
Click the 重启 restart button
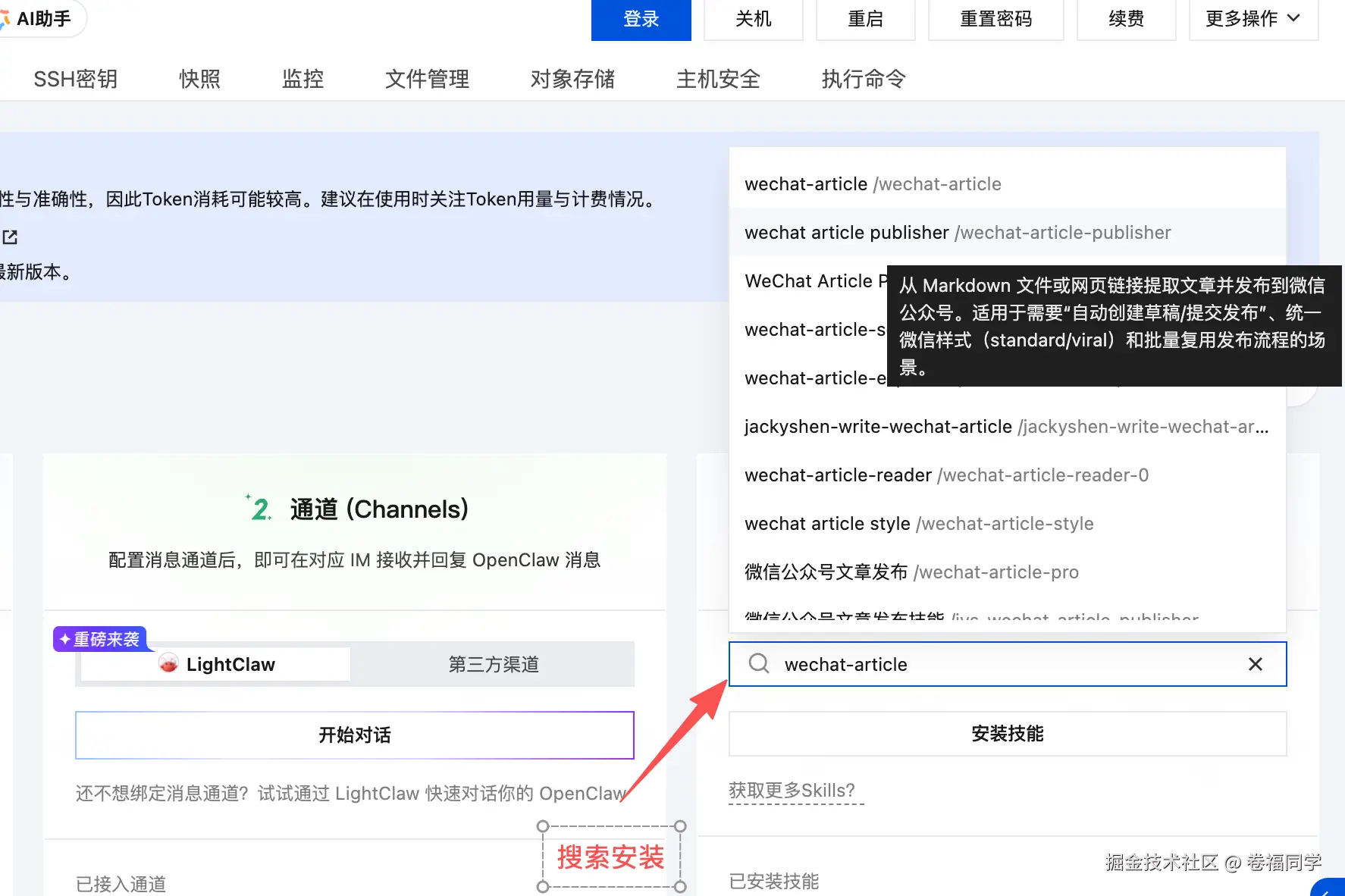click(x=865, y=19)
